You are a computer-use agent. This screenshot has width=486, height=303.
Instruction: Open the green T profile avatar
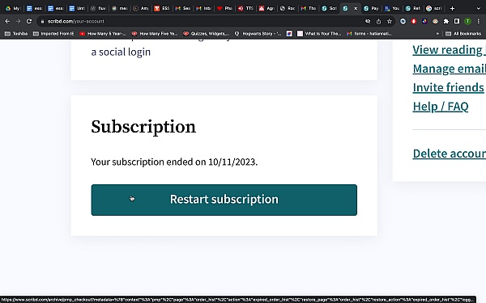tap(467, 21)
